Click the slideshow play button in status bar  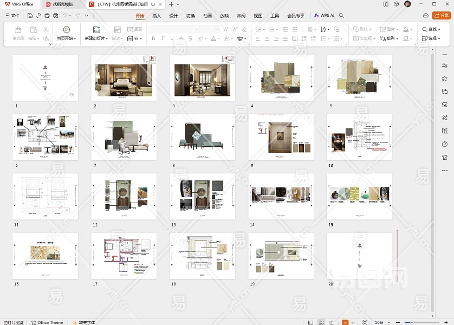click(x=345, y=322)
